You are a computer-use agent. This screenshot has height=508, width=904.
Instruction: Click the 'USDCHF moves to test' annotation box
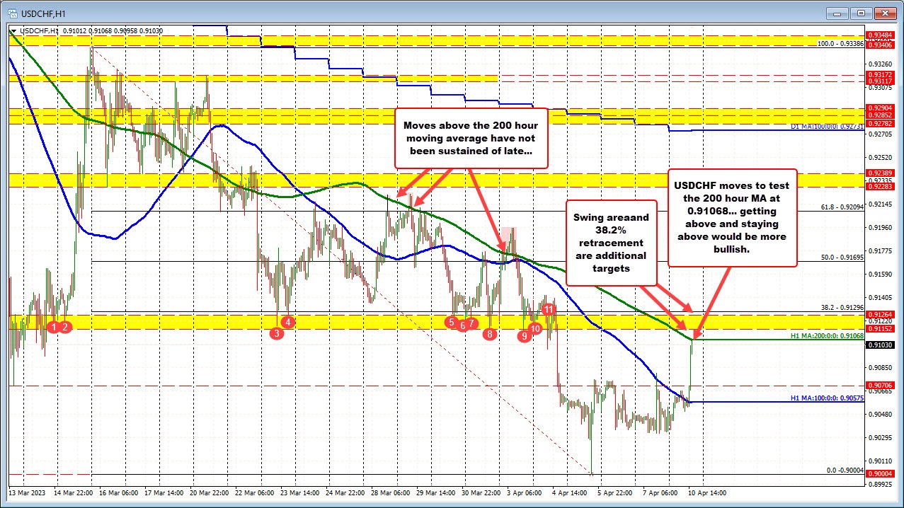tap(732, 217)
